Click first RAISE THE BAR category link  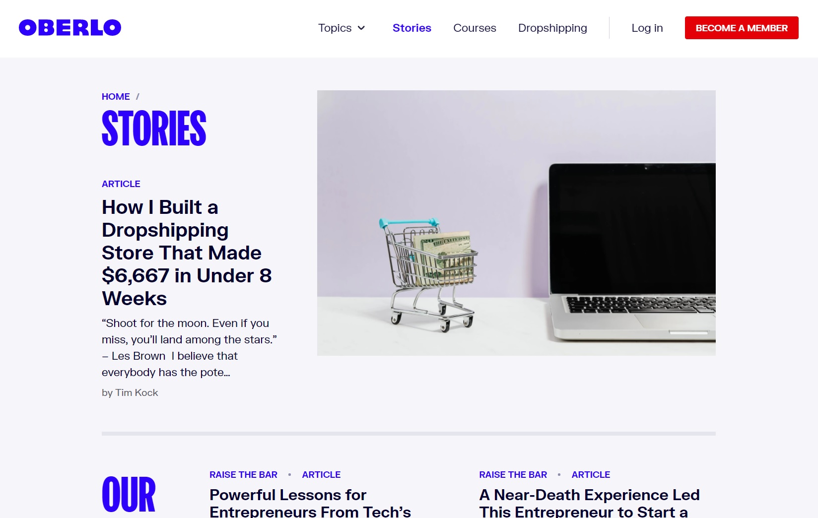pos(243,475)
